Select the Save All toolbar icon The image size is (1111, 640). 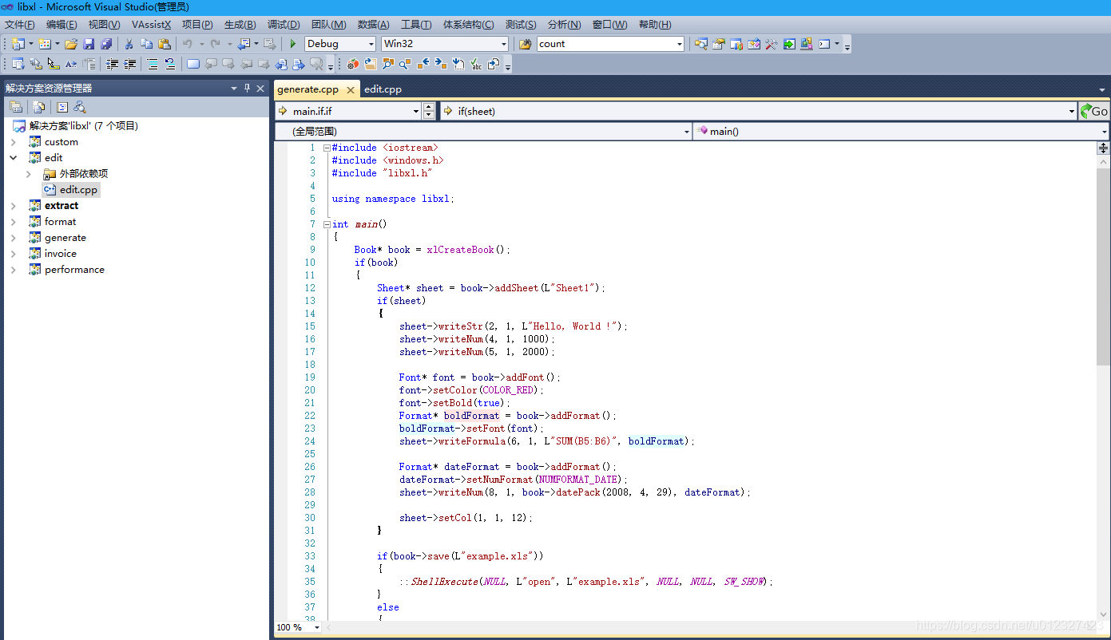pos(106,44)
